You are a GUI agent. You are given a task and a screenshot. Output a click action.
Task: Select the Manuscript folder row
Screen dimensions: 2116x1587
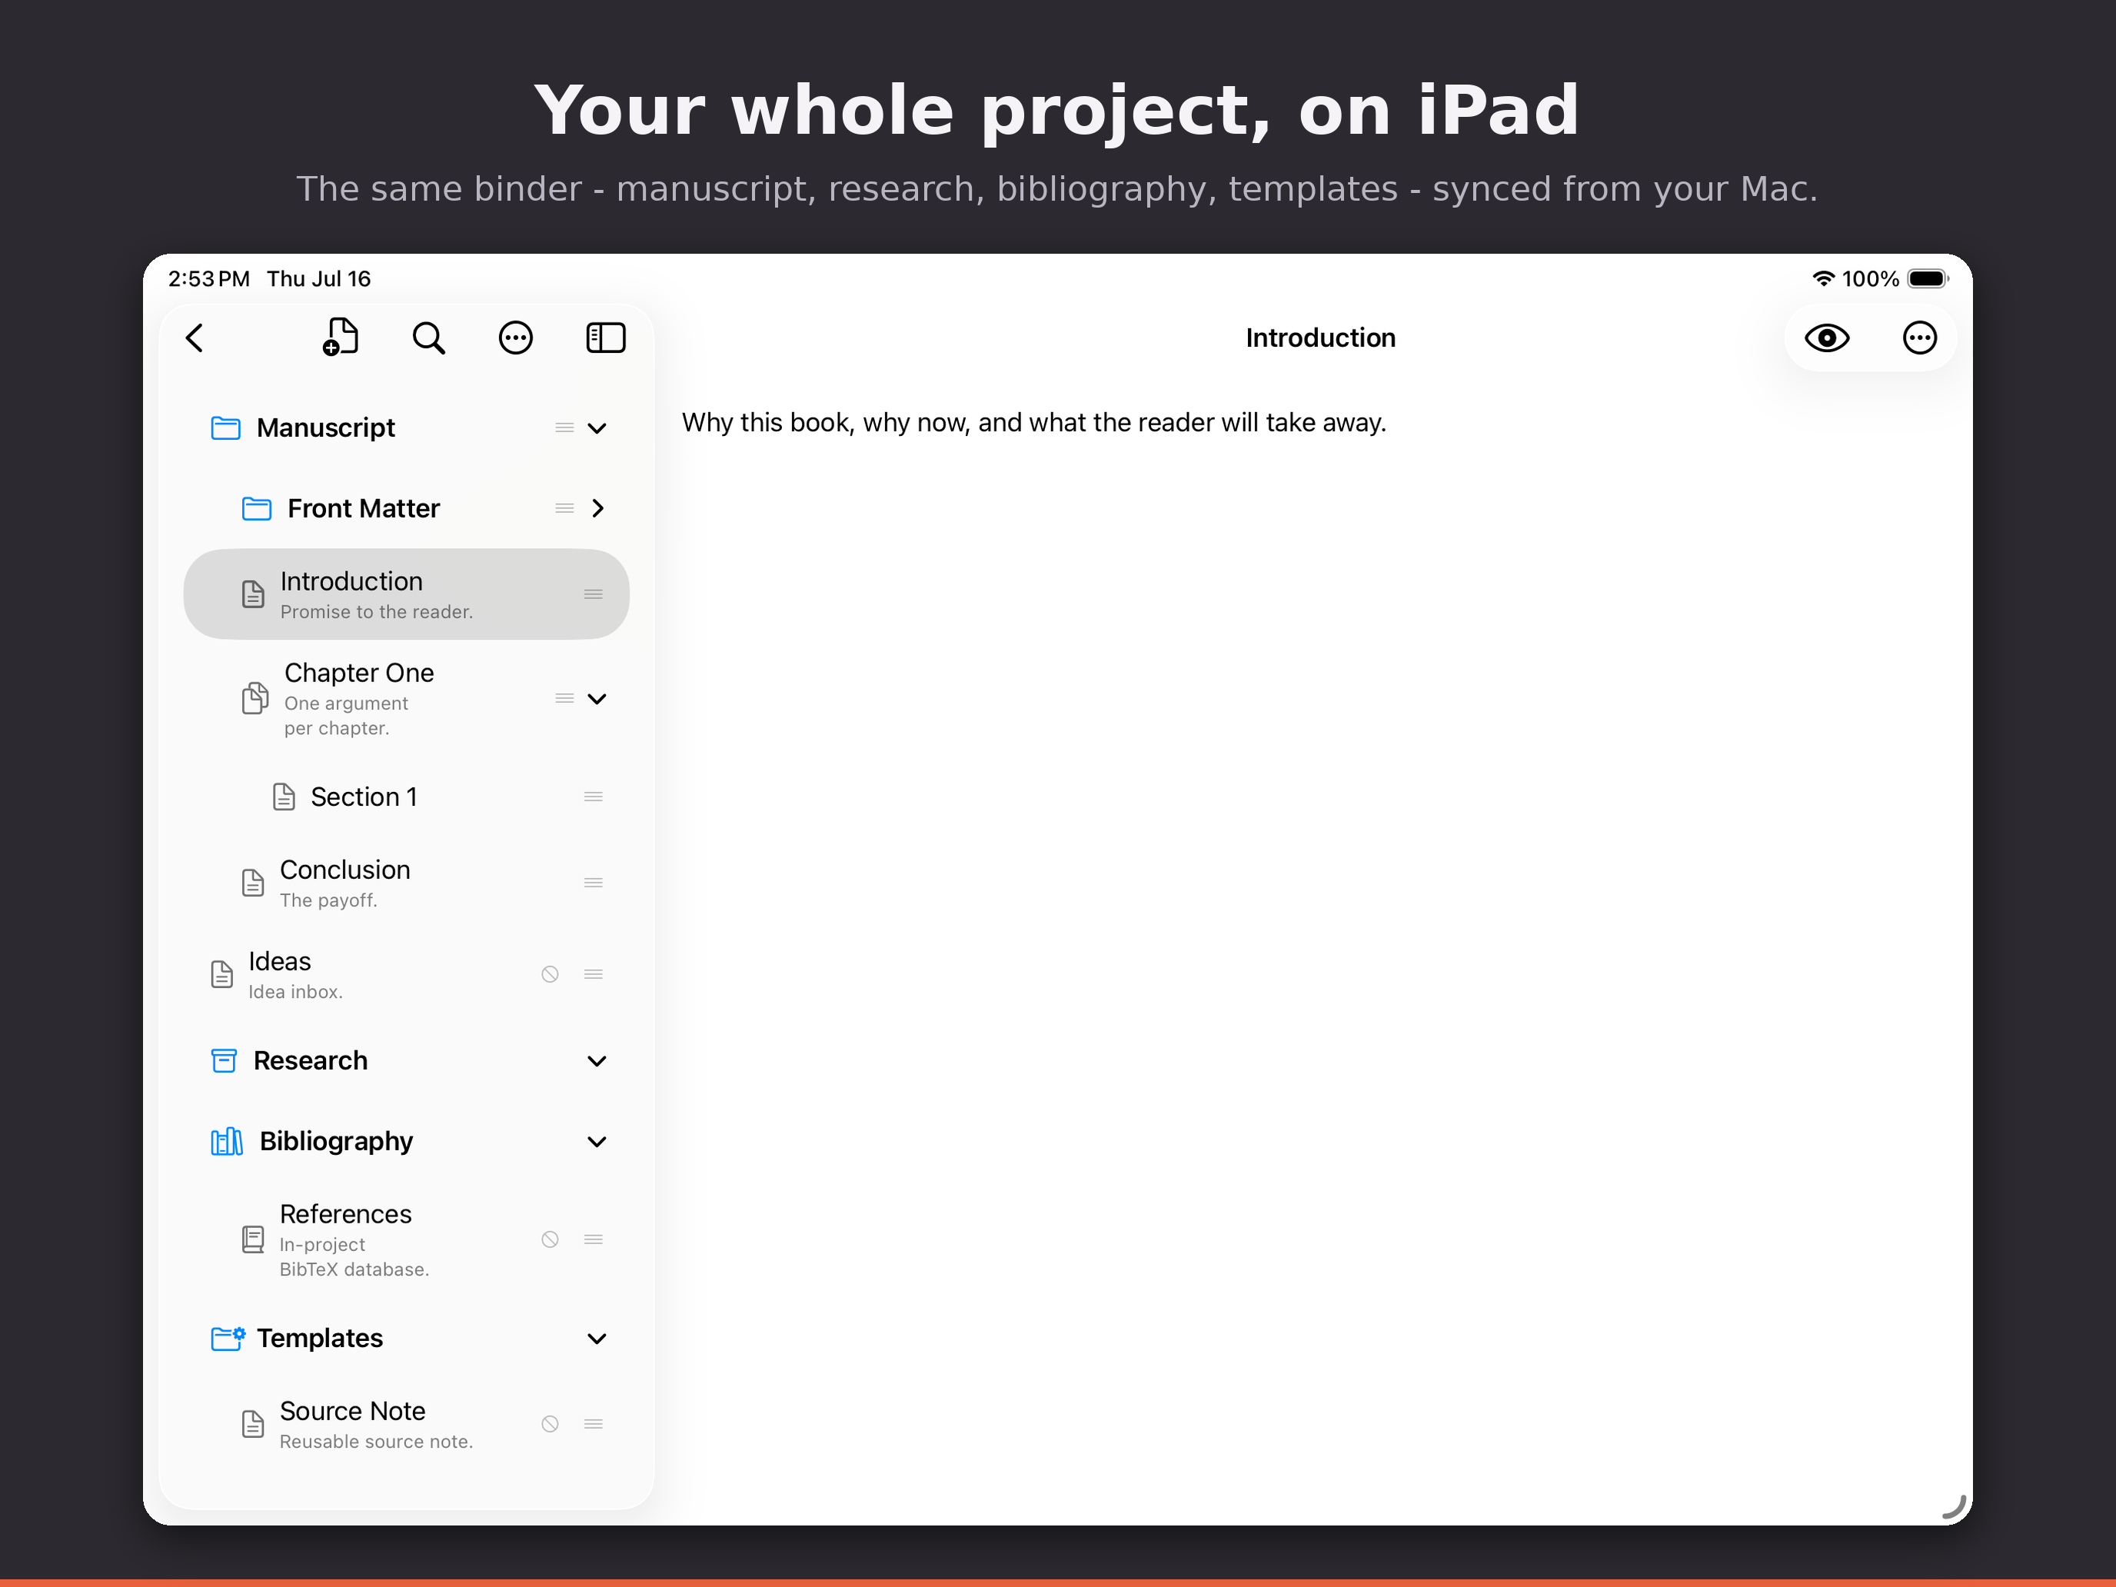(407, 428)
